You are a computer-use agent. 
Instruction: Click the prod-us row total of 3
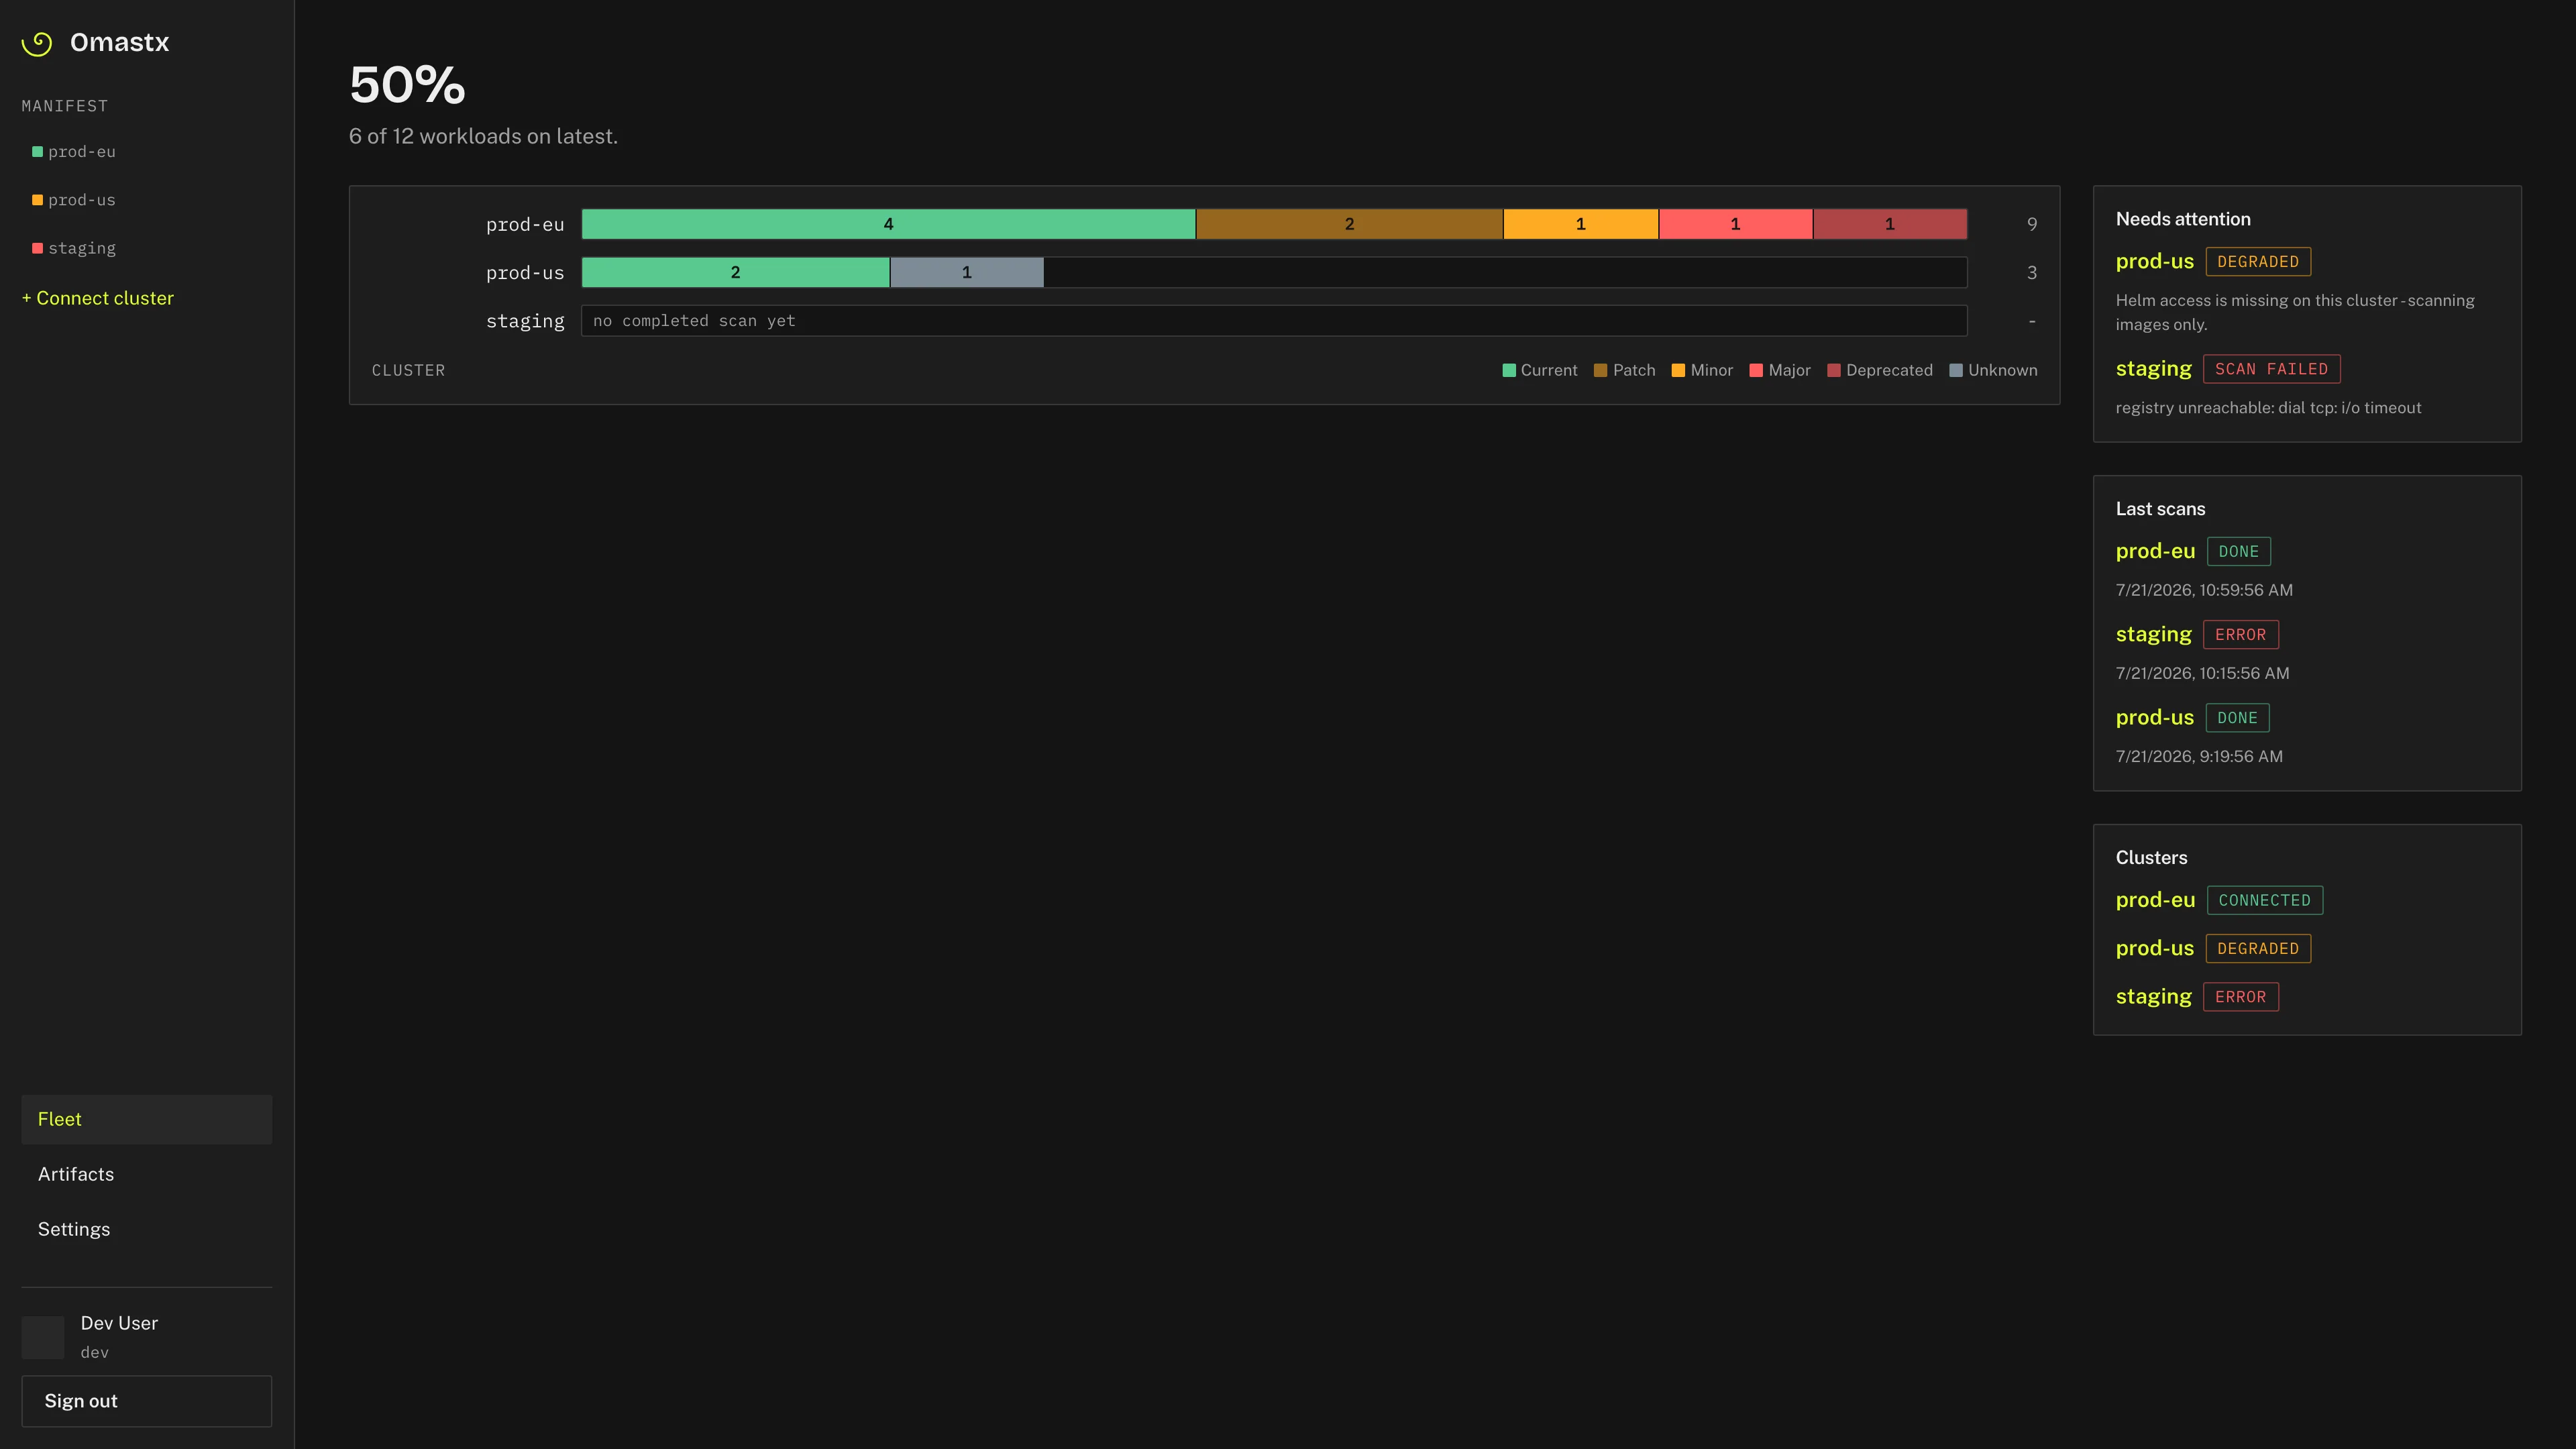click(x=2031, y=272)
